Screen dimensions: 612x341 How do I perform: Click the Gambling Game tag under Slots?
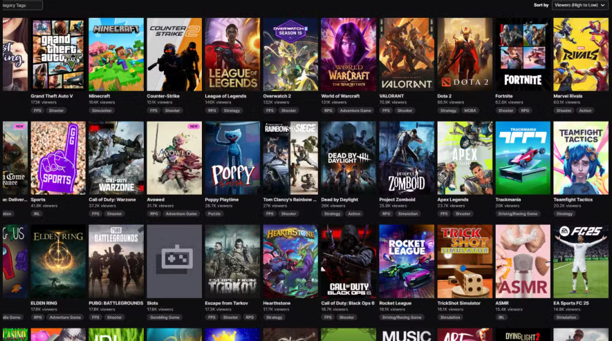[164, 318]
